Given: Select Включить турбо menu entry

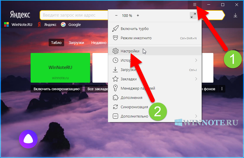Looking at the screenshot, I should pyautogui.click(x=155, y=29).
